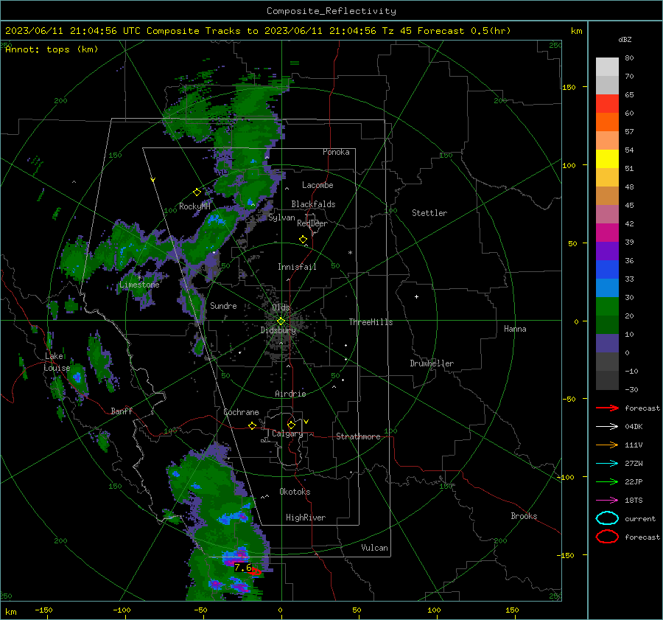Click the yellow diamond marker near RockyMH
Viewport: 663px width, 620px height.
(x=197, y=192)
